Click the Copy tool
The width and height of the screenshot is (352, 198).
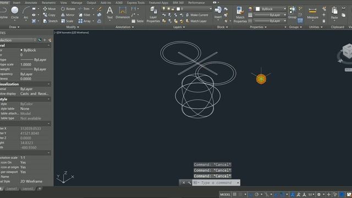point(49,15)
